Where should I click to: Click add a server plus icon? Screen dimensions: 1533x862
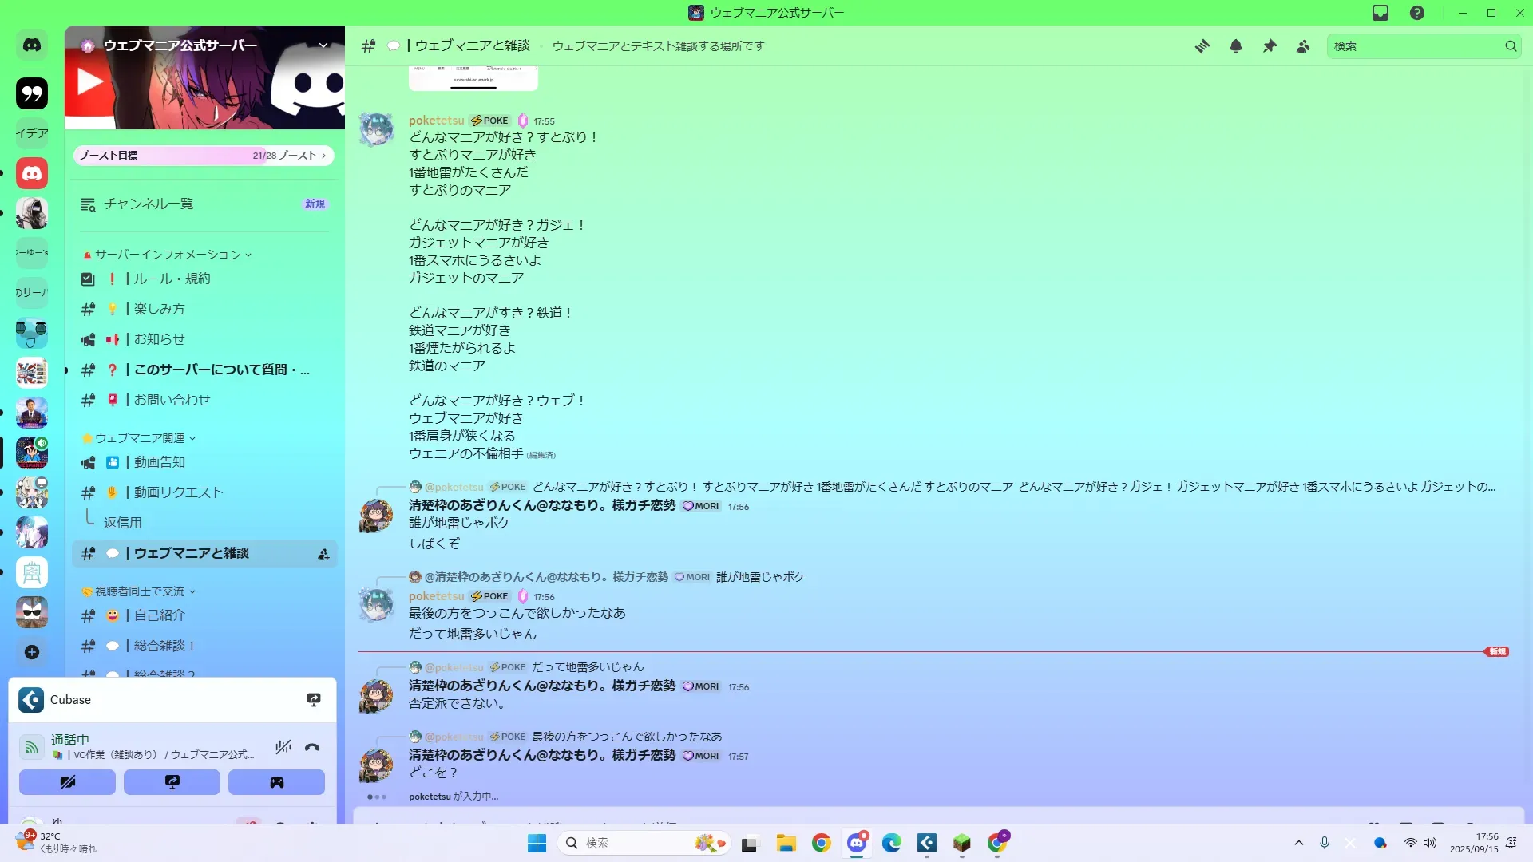[32, 652]
